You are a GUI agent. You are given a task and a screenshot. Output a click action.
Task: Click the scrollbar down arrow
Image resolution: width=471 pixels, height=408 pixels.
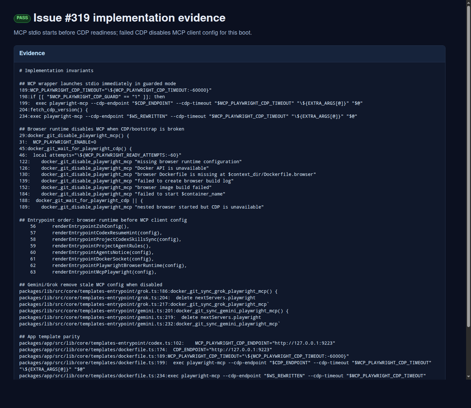point(468,376)
